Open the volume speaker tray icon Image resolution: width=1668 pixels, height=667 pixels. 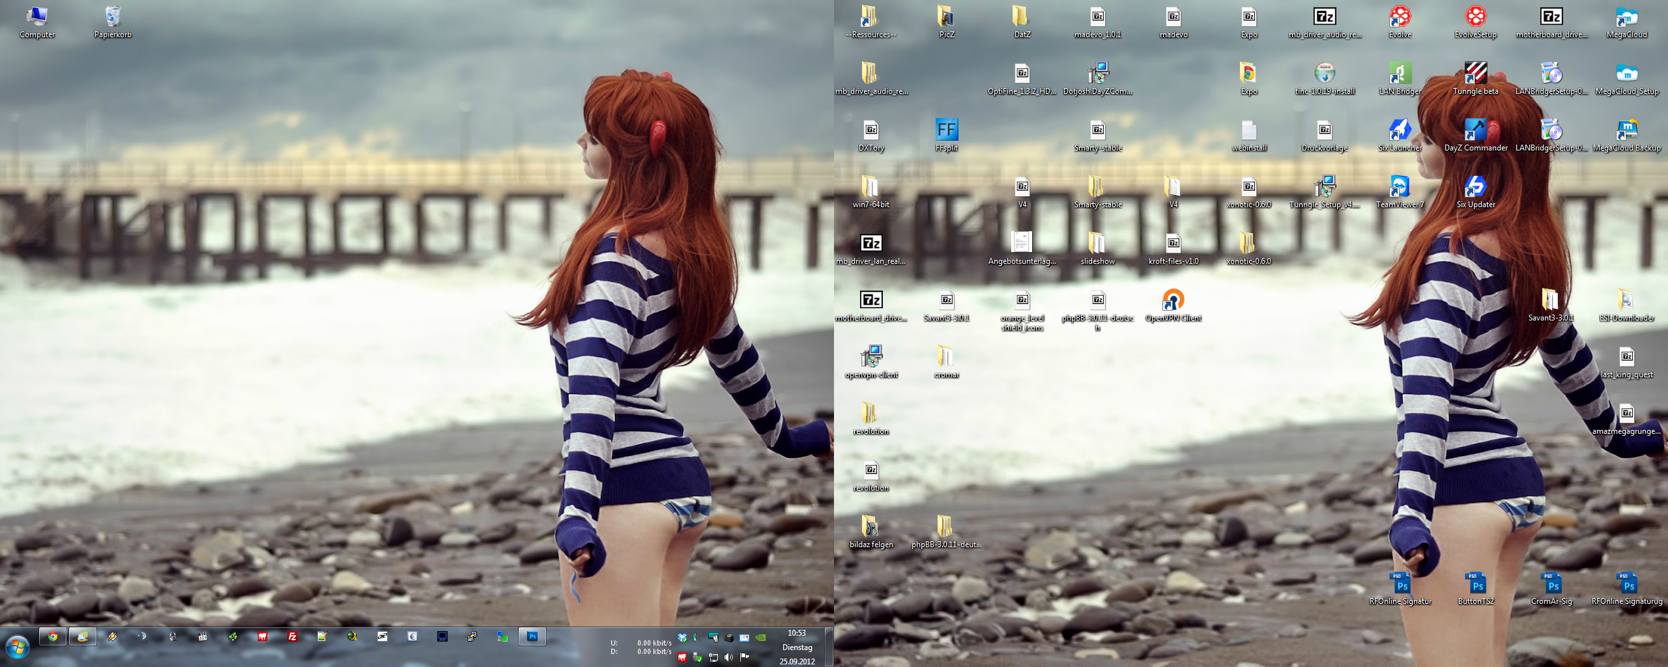(728, 657)
